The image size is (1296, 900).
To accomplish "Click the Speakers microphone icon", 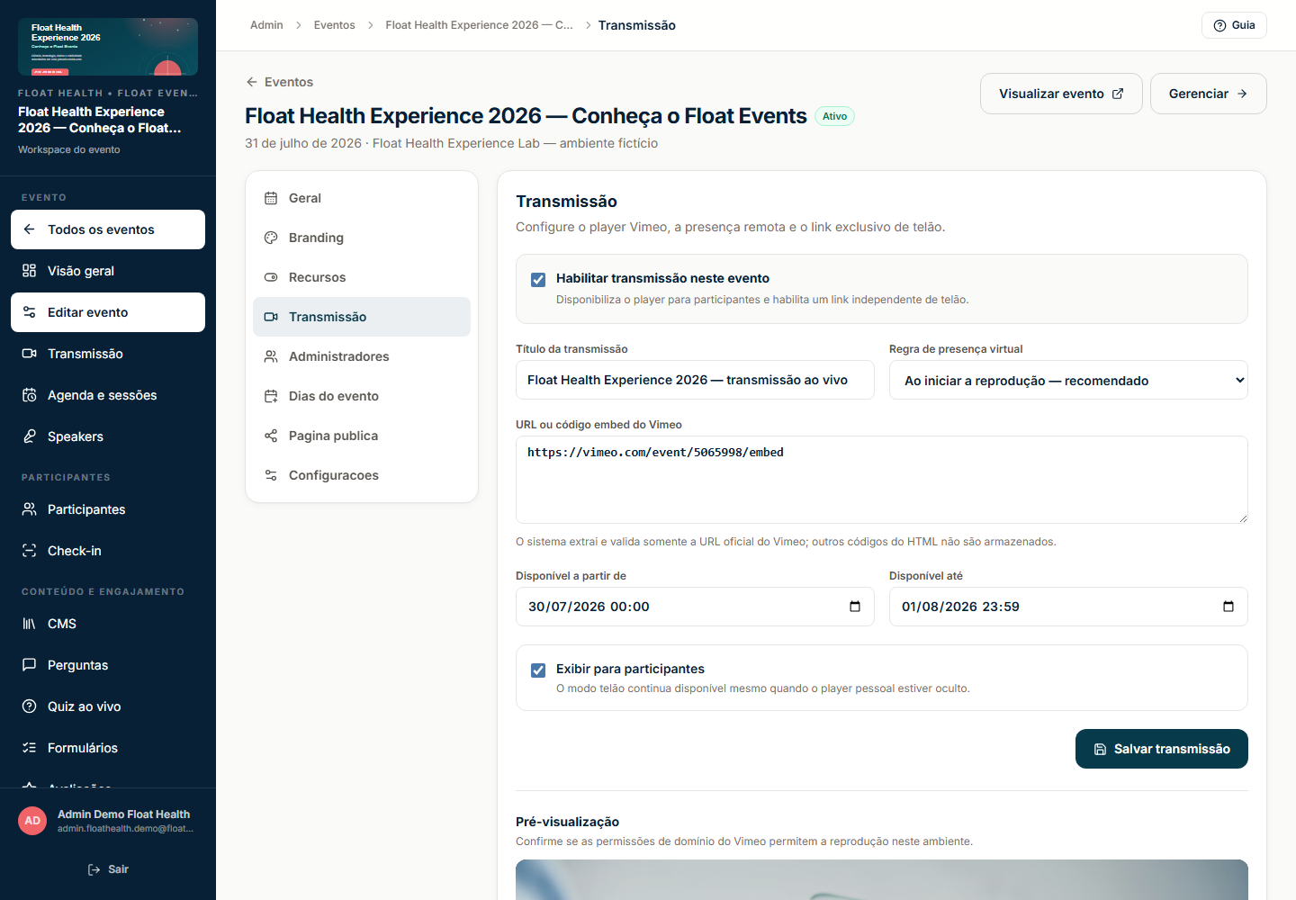I will (29, 436).
